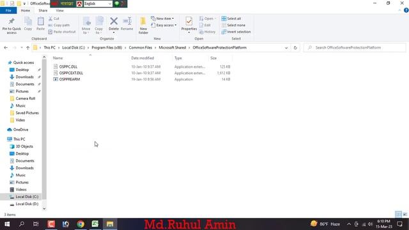Switch to the Share ribbon tab
This screenshot has width=409, height=230.
43,10
